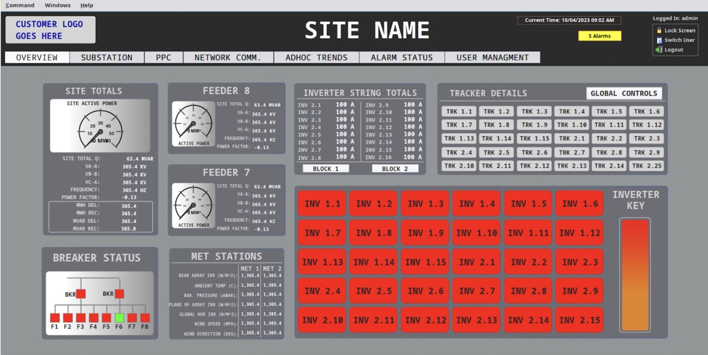This screenshot has height=355, width=708.
Task: Open the Help menu
Action: (x=87, y=6)
